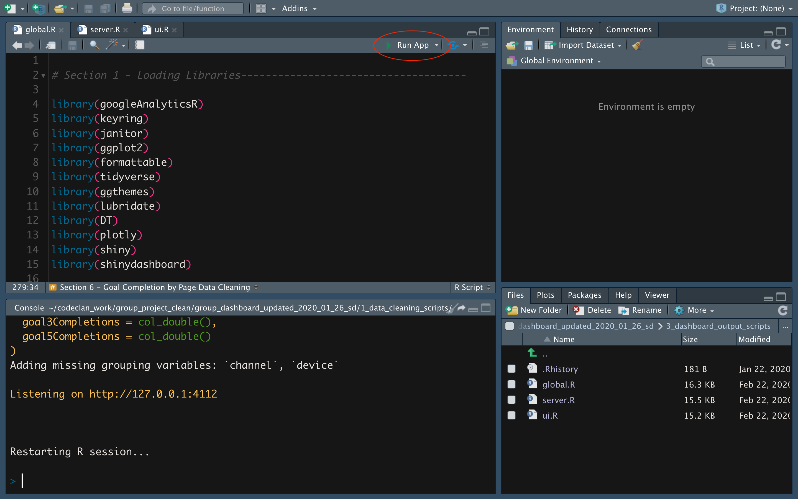Click the compile report notebook icon
Image resolution: width=798 pixels, height=499 pixels.
139,45
